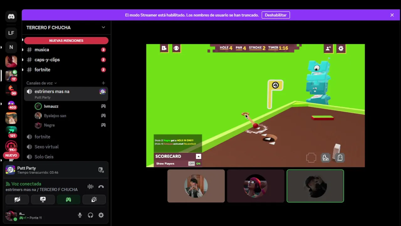Activate the ghost power-up
401x226 pixels.
pyautogui.click(x=340, y=158)
